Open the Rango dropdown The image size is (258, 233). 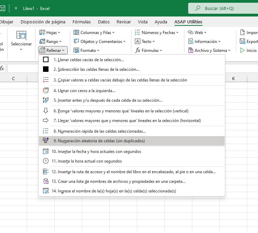tap(51, 42)
